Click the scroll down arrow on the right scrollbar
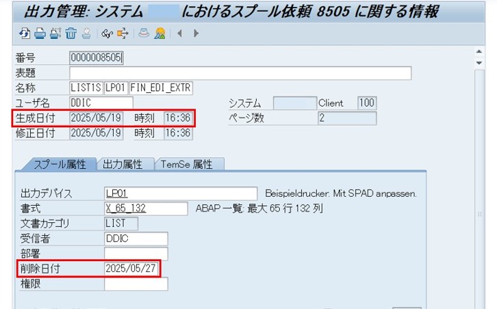 point(479,63)
